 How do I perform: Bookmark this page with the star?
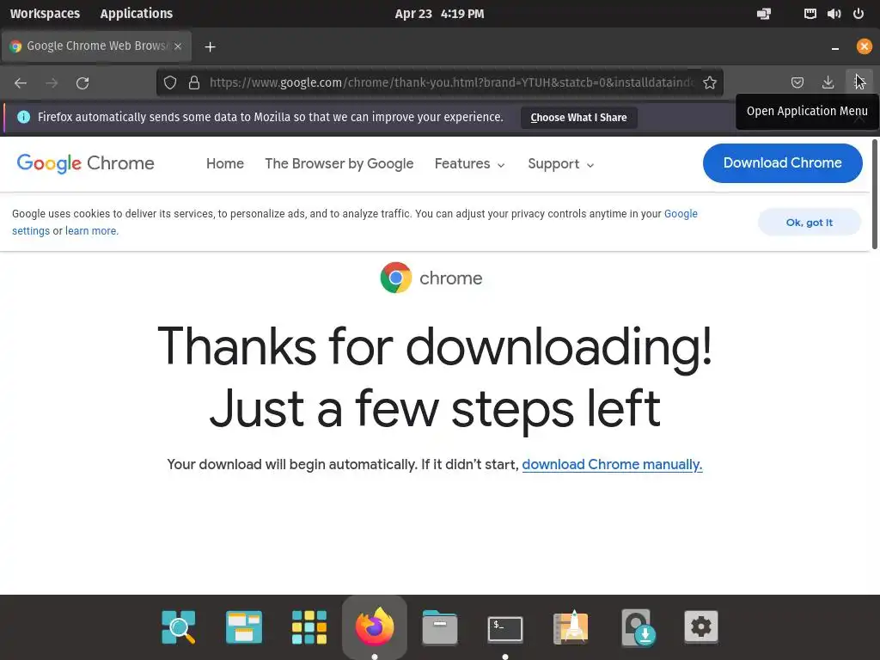click(709, 83)
